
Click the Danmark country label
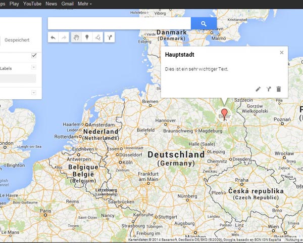click(x=172, y=32)
